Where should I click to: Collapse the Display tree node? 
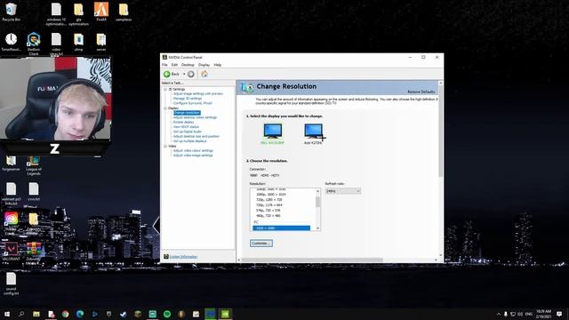[x=165, y=108]
